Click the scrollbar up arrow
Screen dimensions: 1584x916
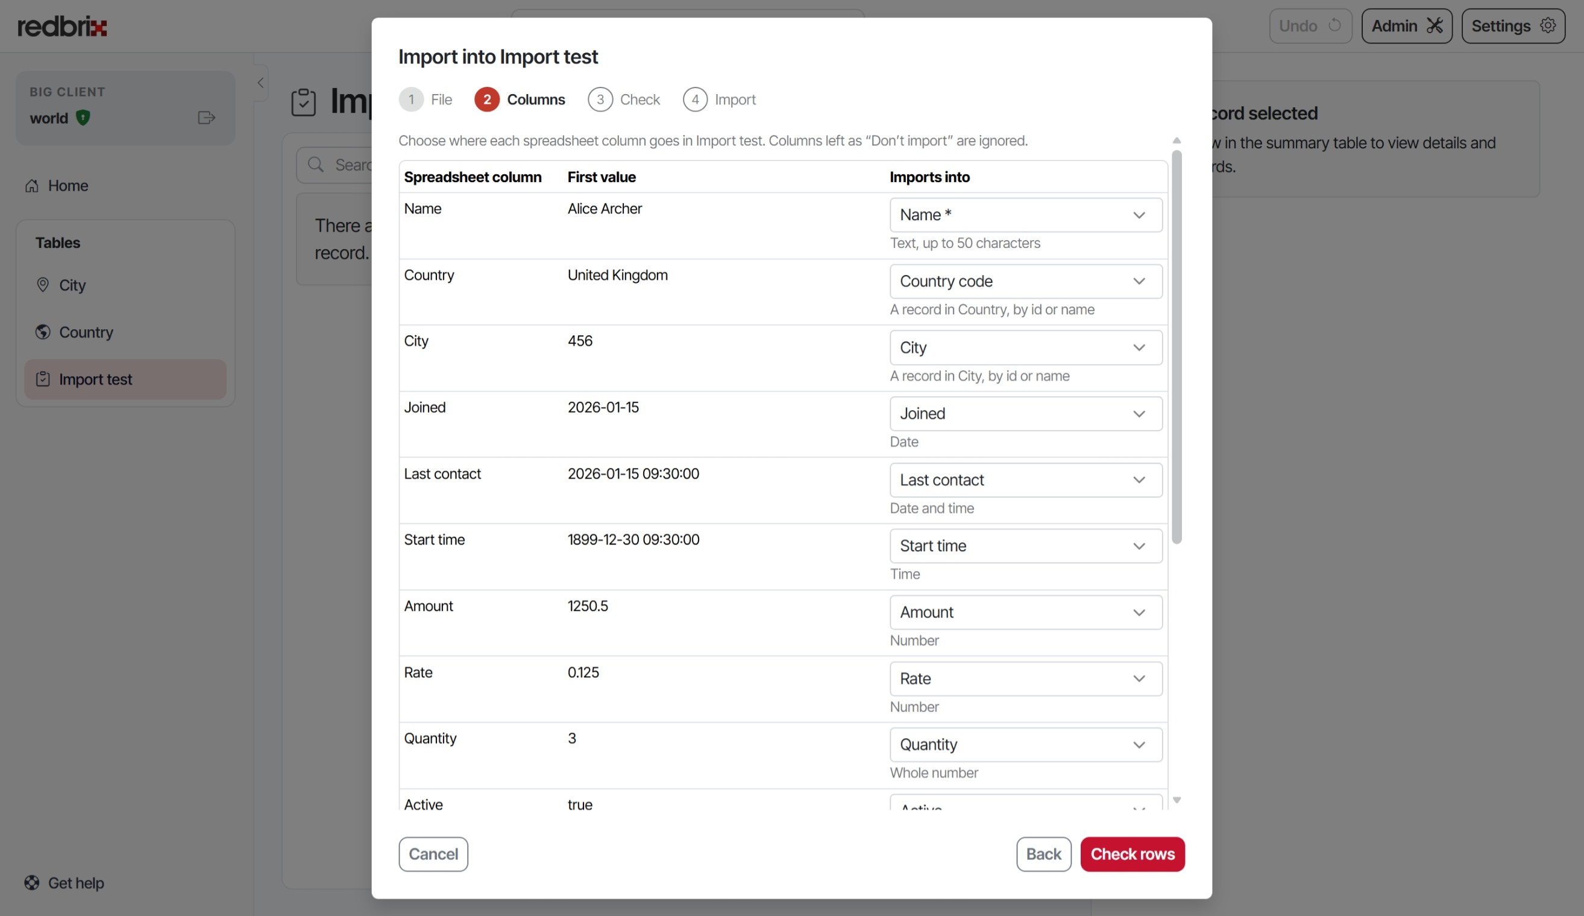tap(1177, 140)
